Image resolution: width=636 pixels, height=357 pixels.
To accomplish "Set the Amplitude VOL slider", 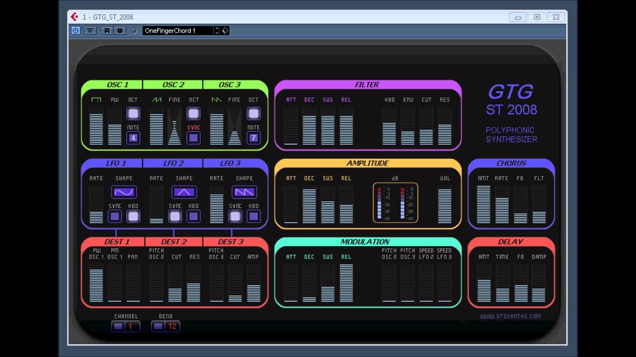I will 445,204.
